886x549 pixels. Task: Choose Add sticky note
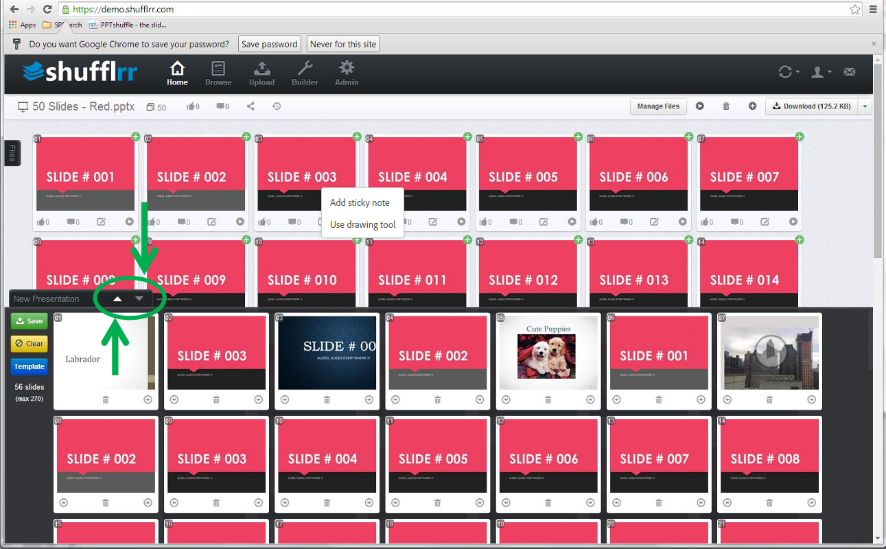pyautogui.click(x=360, y=202)
